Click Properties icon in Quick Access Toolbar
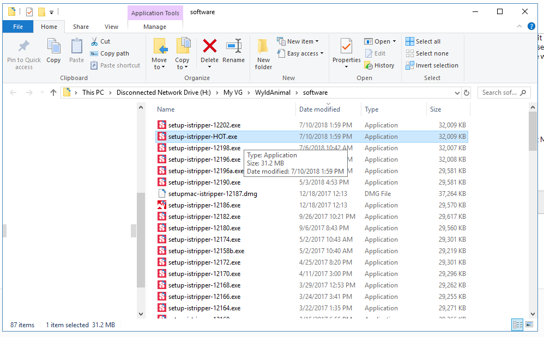This screenshot has height=337, width=544. [29, 12]
